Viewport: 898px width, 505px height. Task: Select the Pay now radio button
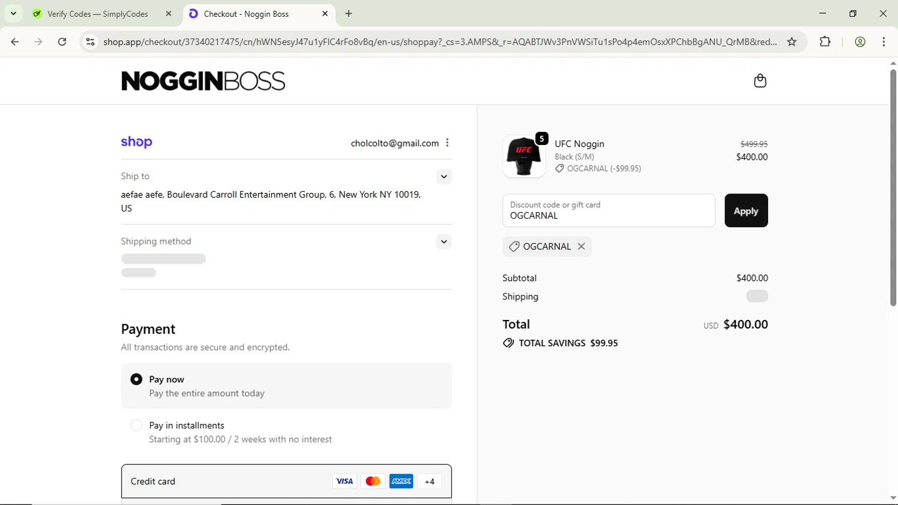pyautogui.click(x=136, y=379)
